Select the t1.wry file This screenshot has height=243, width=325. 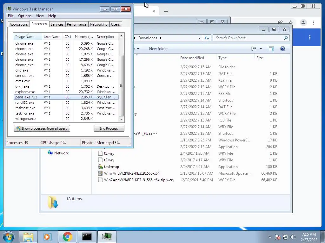click(x=109, y=153)
